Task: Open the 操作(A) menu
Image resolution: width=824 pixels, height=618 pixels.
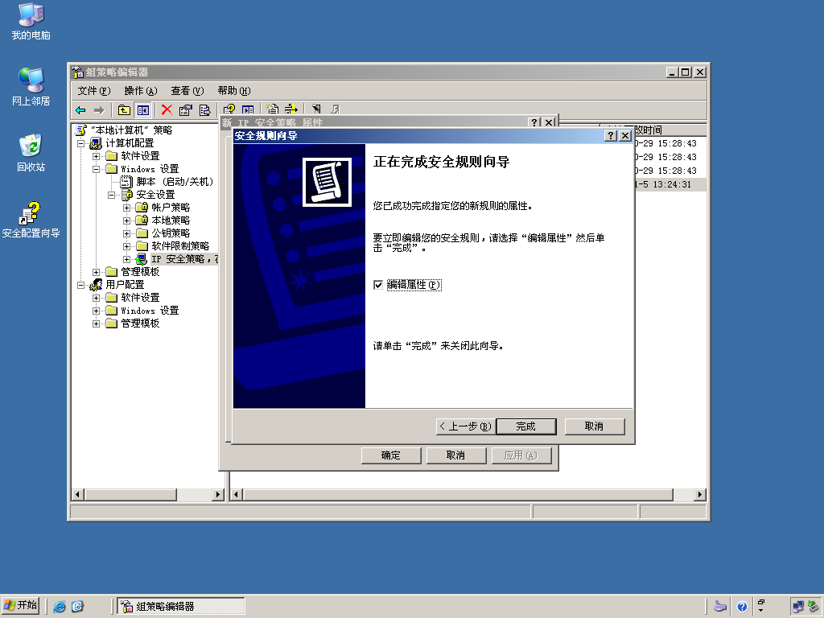Action: coord(141,91)
